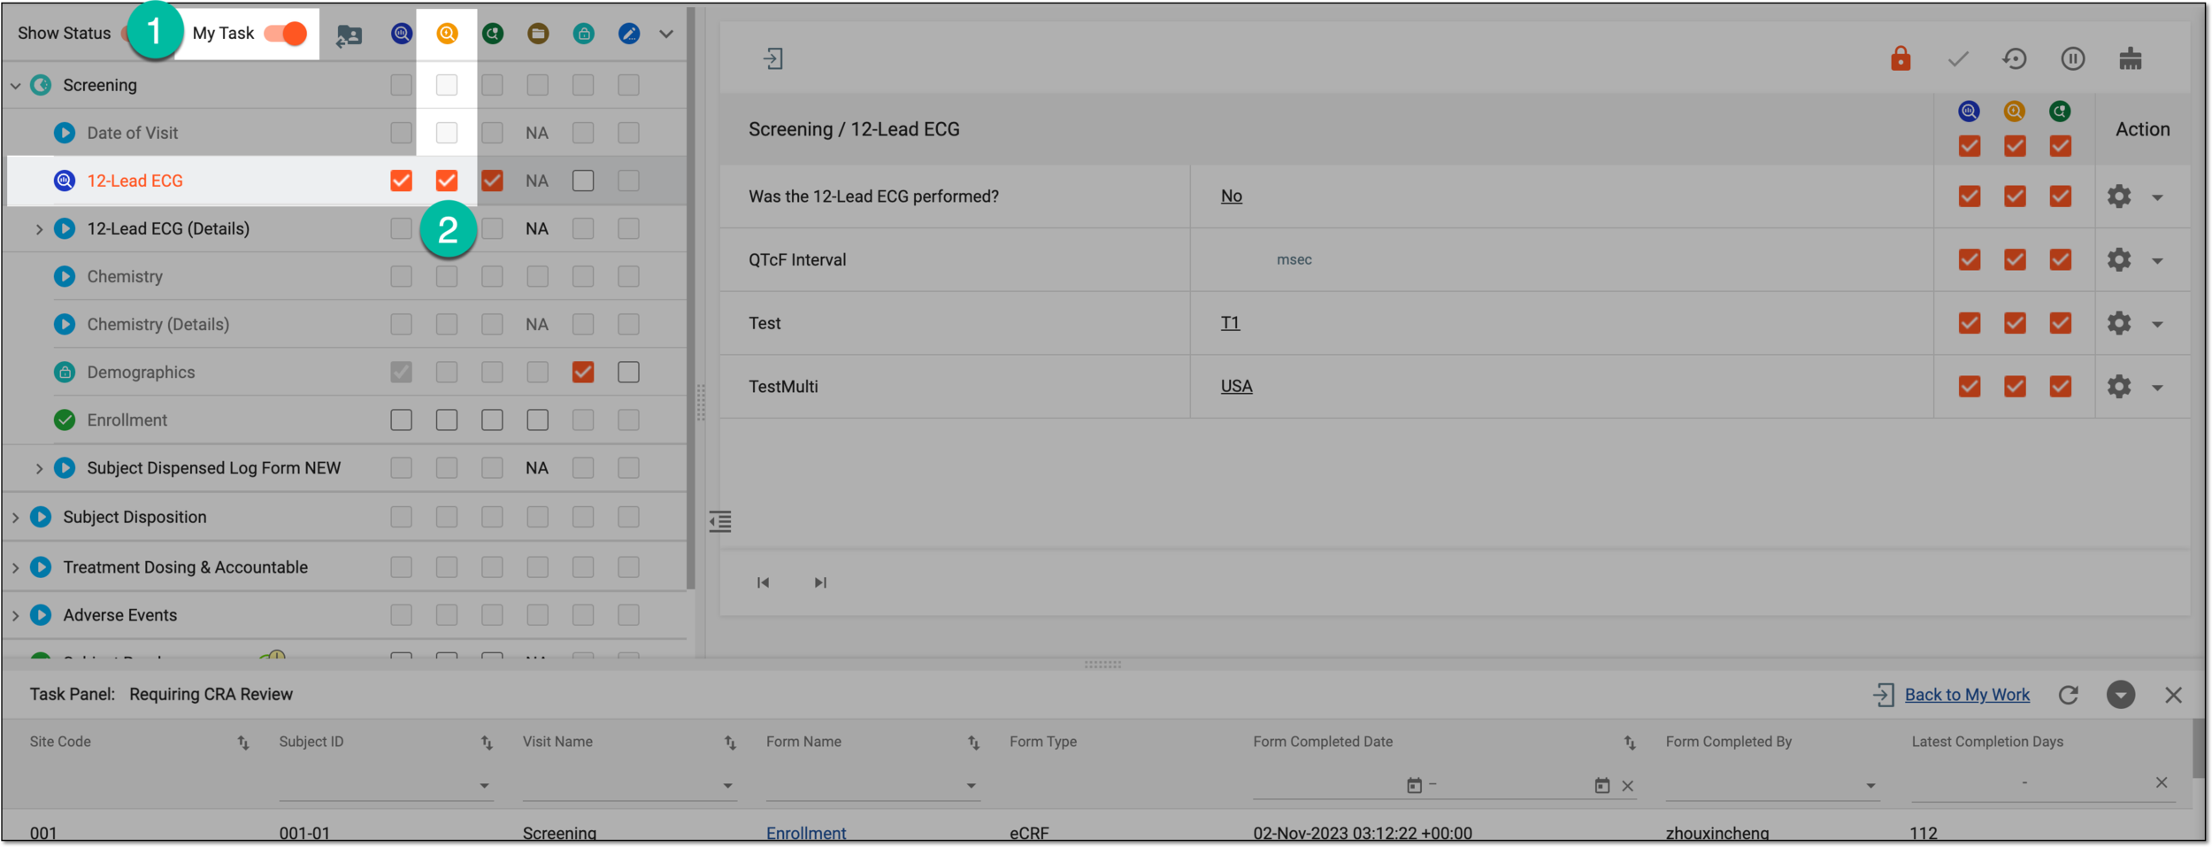Viewport: 2212px width, 847px height.
Task: Click the green review column icon in tree header
Action: (x=493, y=34)
